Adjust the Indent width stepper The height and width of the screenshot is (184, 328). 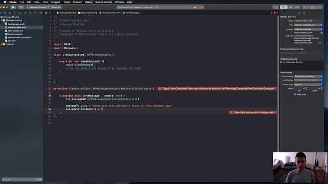322,88
